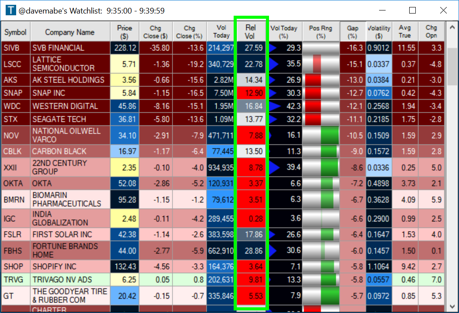The width and height of the screenshot is (459, 313).
Task: Click scrollbar up arrow
Action: [452, 27]
